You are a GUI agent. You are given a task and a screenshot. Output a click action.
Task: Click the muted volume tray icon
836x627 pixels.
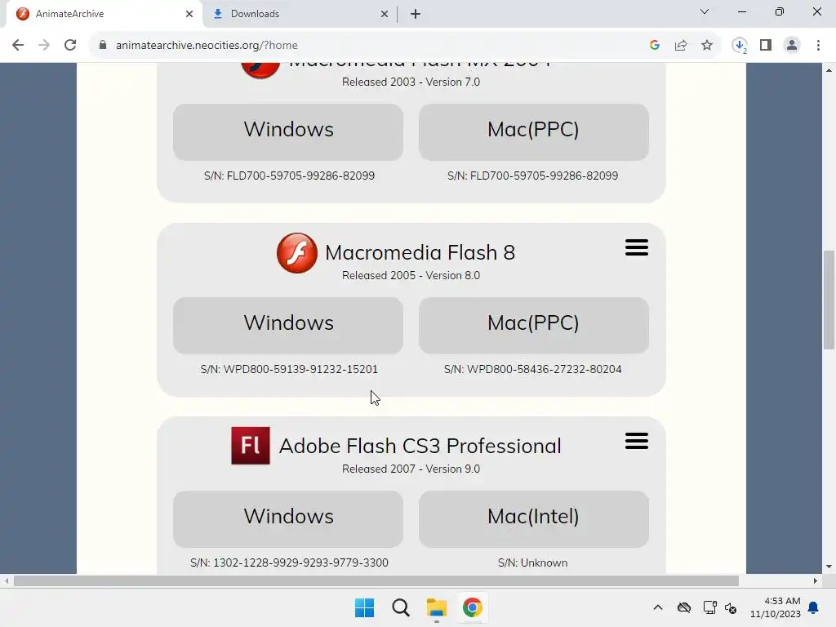click(731, 607)
